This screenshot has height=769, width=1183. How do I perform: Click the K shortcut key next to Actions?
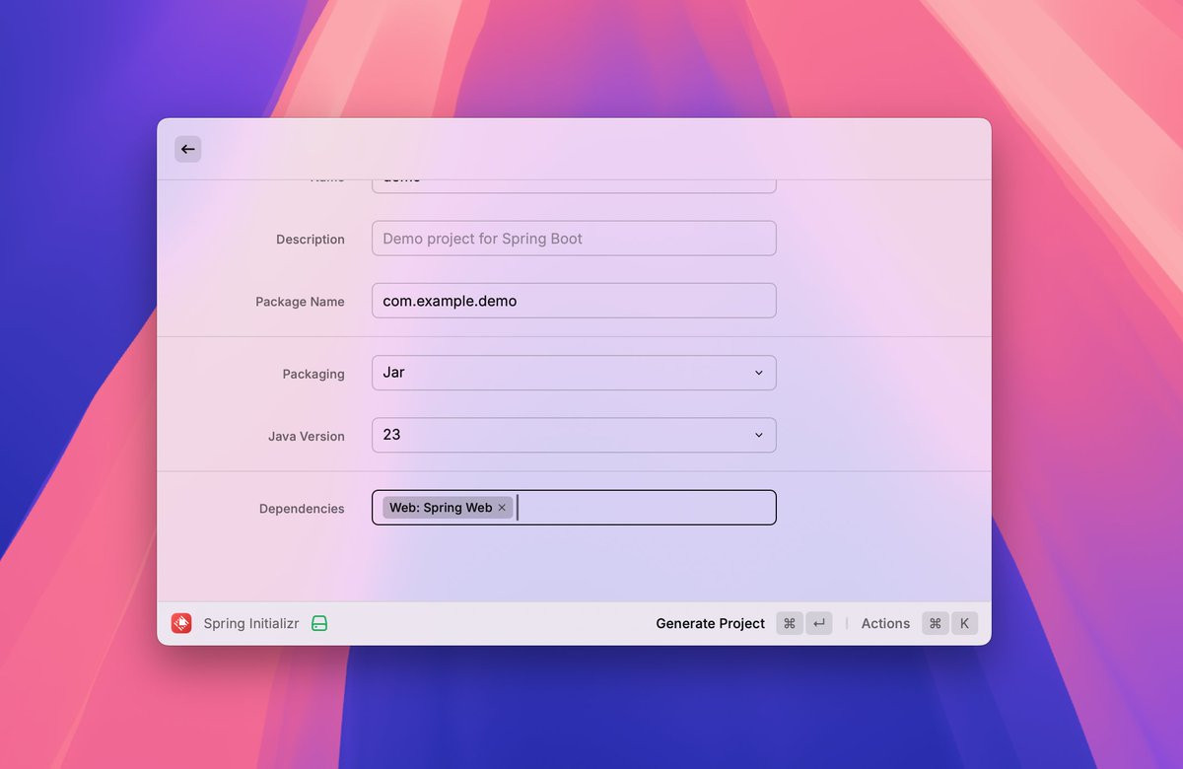click(964, 623)
